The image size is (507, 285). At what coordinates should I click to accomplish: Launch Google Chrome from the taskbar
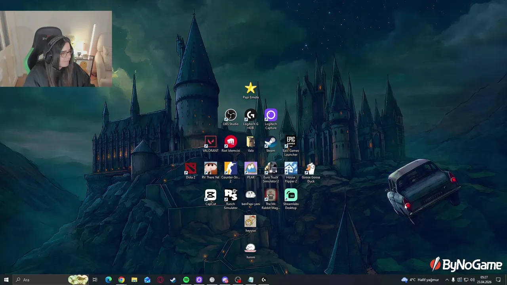[121, 280]
